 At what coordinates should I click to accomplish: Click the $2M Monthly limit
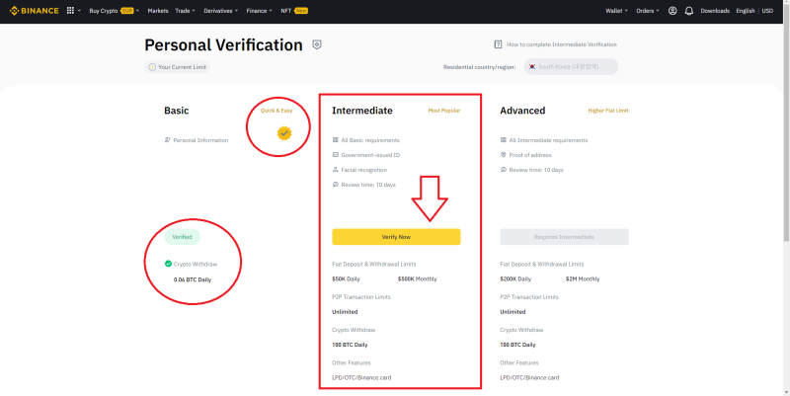[583, 278]
